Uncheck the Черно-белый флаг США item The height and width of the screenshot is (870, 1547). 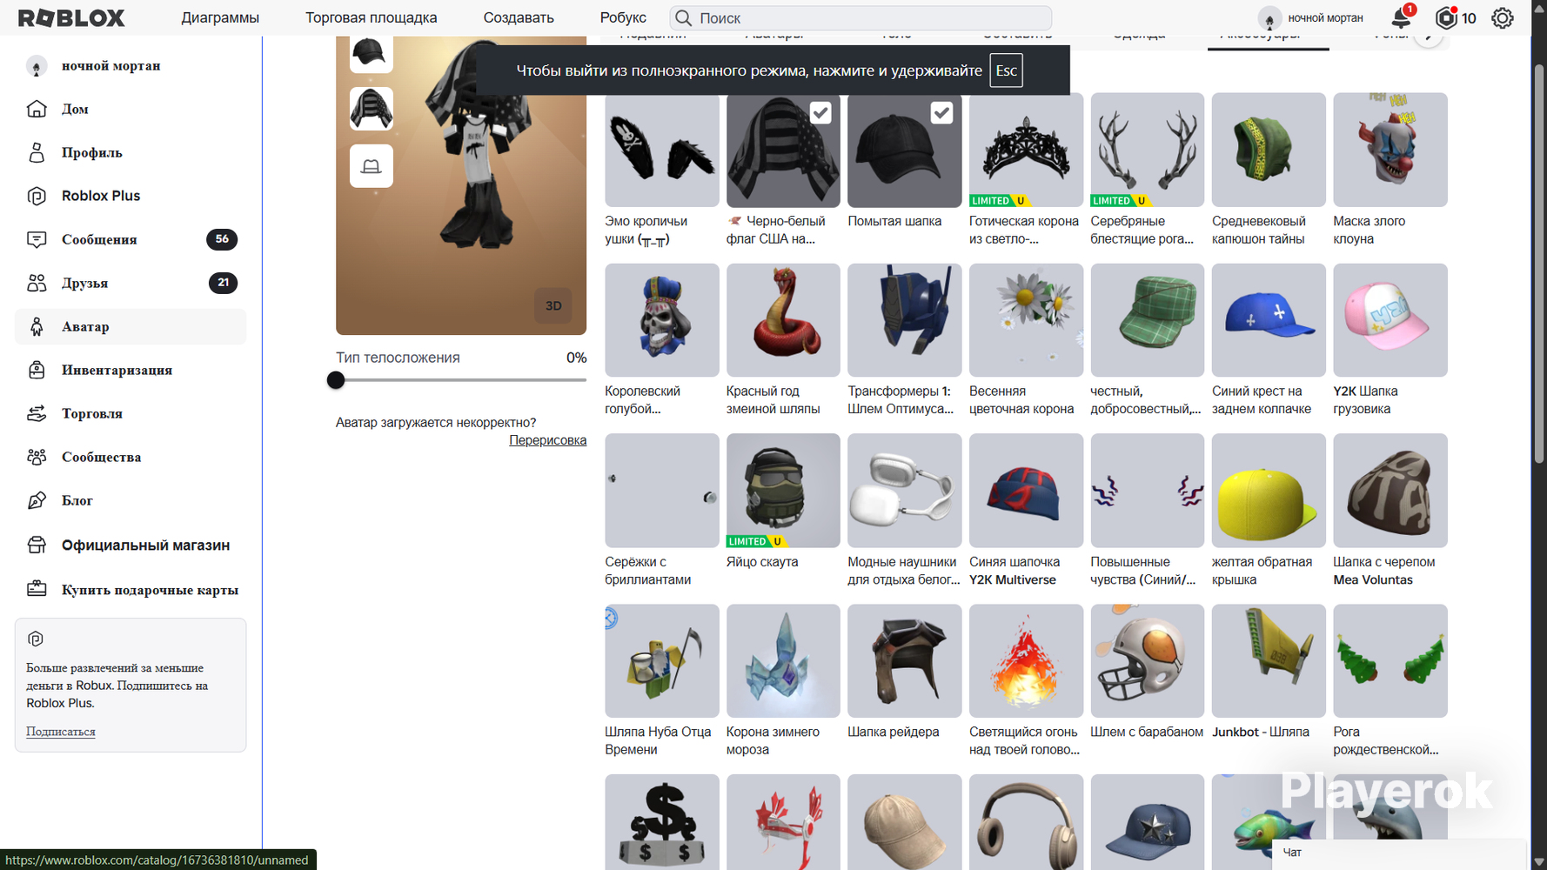(x=820, y=112)
